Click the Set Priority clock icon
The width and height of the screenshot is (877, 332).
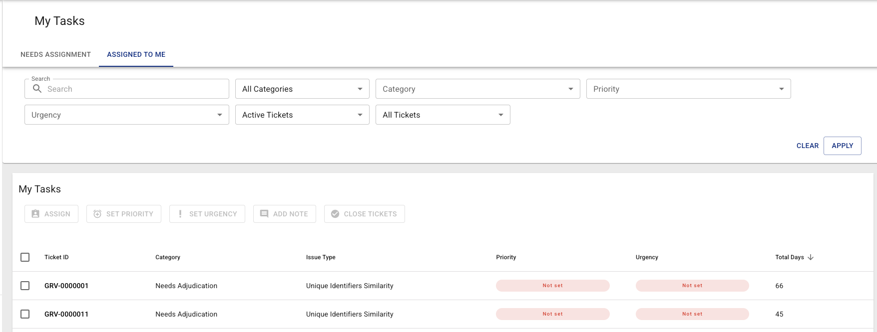pos(97,214)
